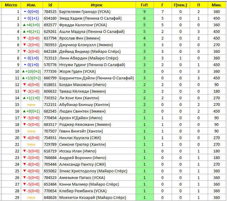Screen dimensions: 227x201
Task: Click player Эмад Хадим (Пенина О Салафай)
Action: pyautogui.click(x=90, y=18)
